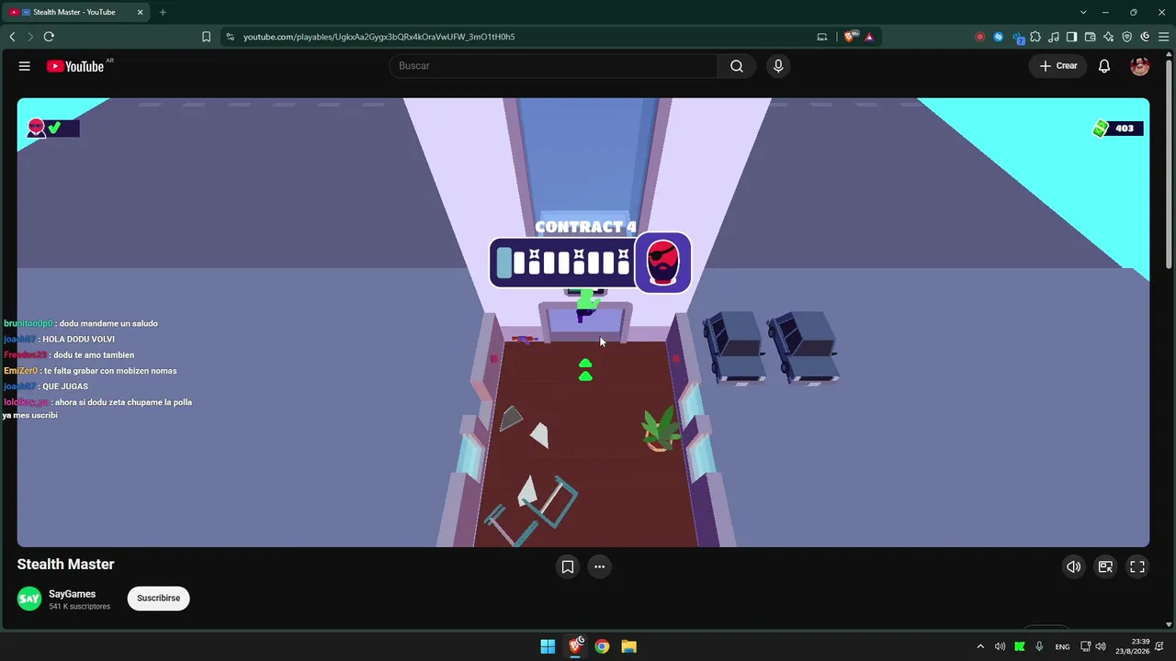The image size is (1176, 661).
Task: Open File Explorer from the taskbar
Action: click(x=628, y=646)
